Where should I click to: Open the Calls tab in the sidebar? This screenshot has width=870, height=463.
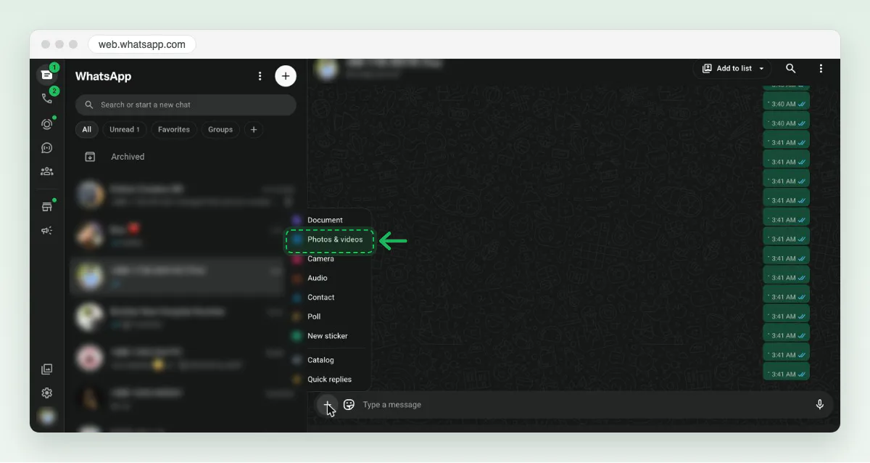(47, 98)
